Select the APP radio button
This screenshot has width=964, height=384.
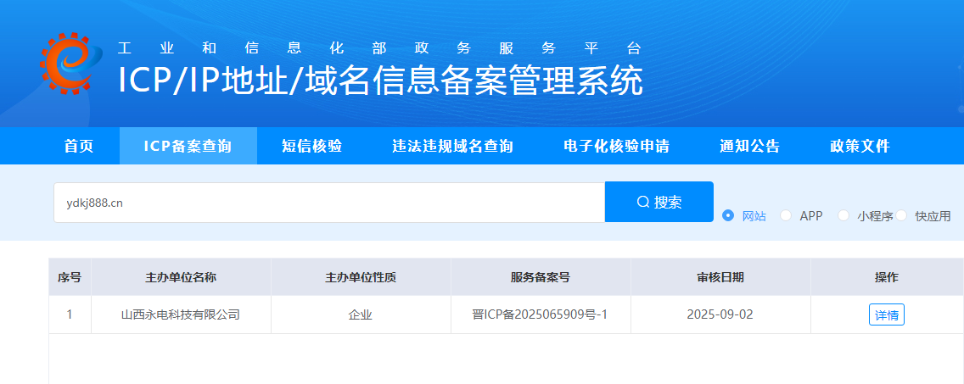pyautogui.click(x=786, y=215)
